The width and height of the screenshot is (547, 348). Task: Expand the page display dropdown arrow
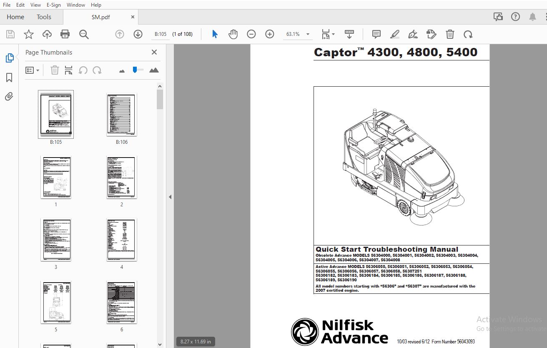pyautogui.click(x=333, y=34)
